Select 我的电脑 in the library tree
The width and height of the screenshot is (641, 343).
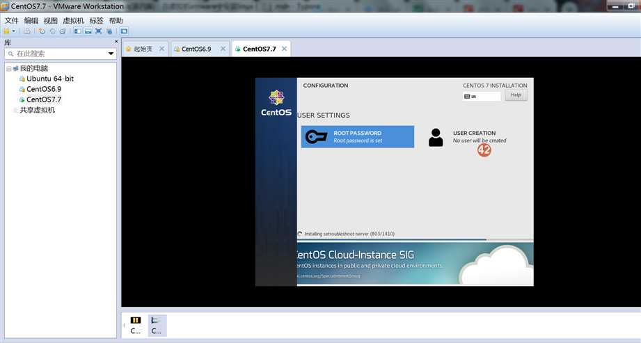(34, 68)
